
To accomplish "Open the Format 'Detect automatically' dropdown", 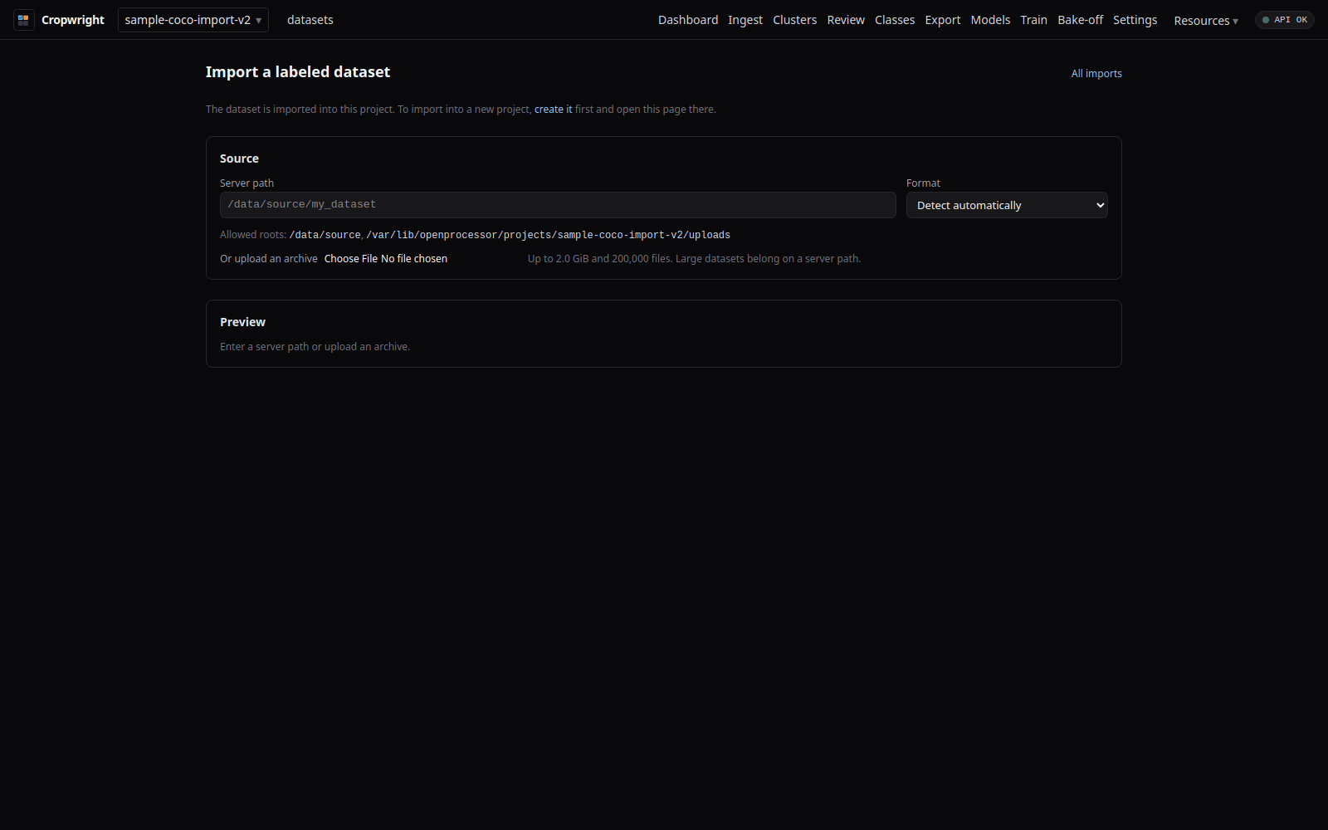I will (1007, 205).
